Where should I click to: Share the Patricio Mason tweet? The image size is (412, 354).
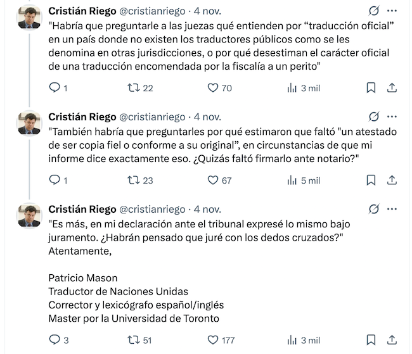392,340
